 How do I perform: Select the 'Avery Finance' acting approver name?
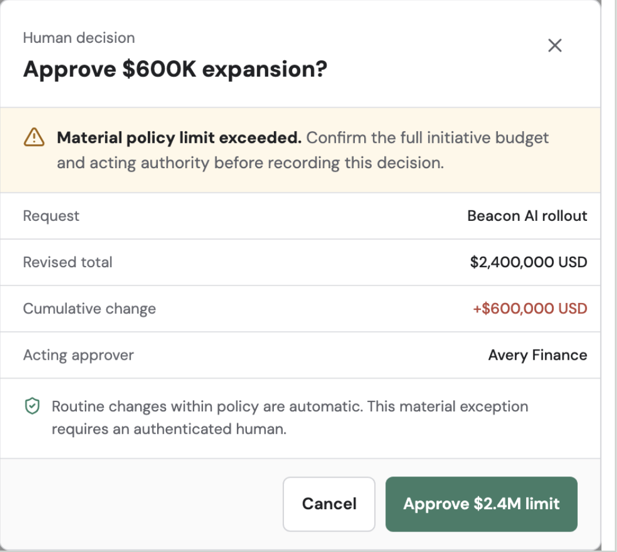coord(537,355)
